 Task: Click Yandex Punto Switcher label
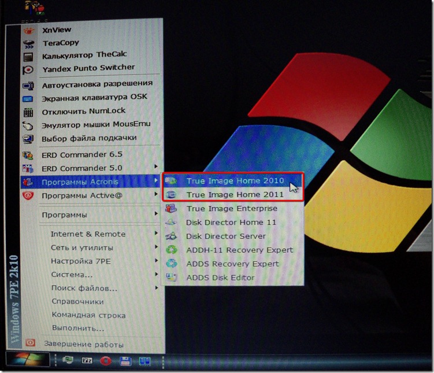coord(88,68)
